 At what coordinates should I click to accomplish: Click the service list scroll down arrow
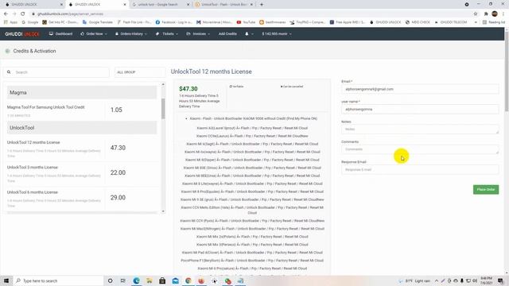(163, 211)
